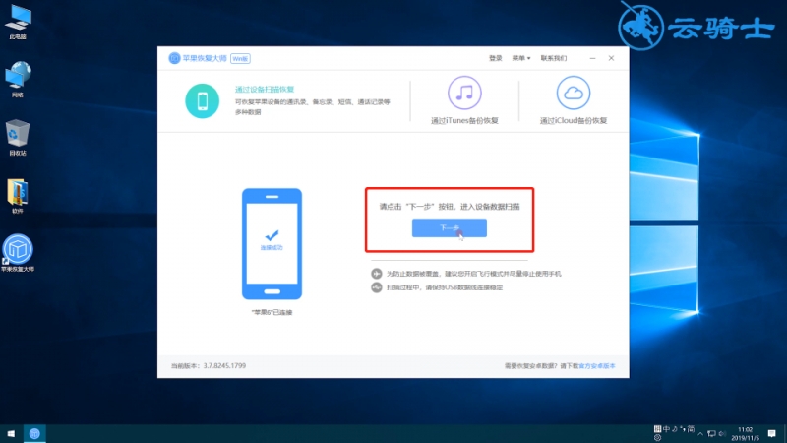Click the 下一步 next-step button
The width and height of the screenshot is (787, 443).
(x=450, y=228)
